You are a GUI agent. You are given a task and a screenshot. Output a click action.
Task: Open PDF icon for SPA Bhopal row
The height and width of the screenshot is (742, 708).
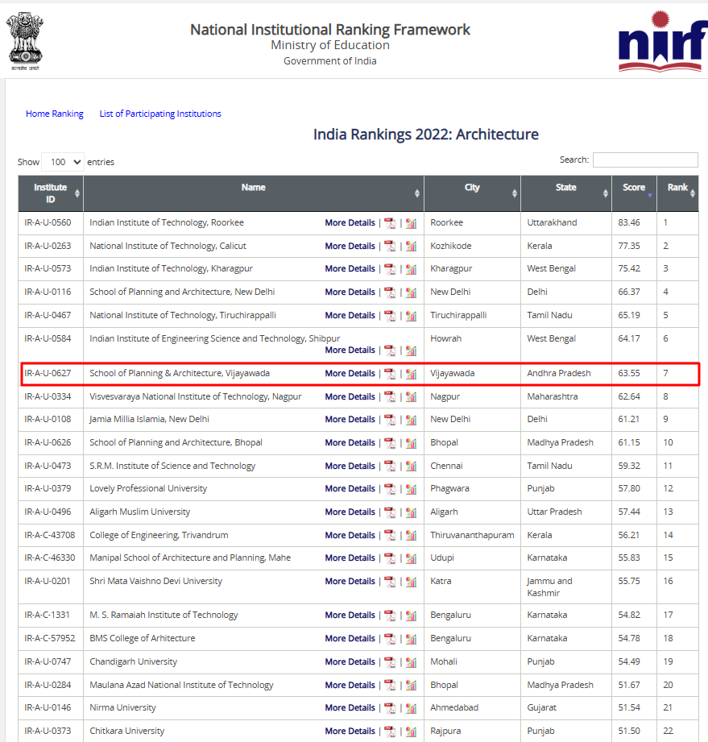pos(390,443)
